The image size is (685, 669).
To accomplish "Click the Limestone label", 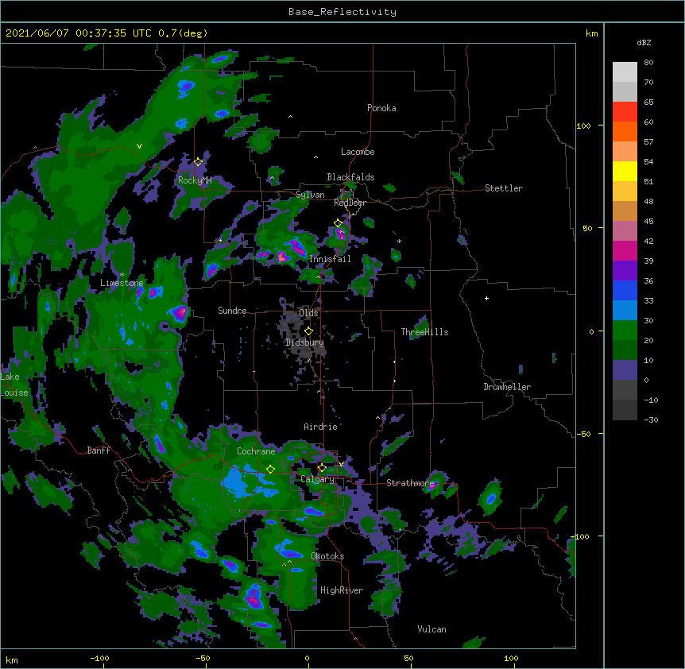I will [x=122, y=283].
